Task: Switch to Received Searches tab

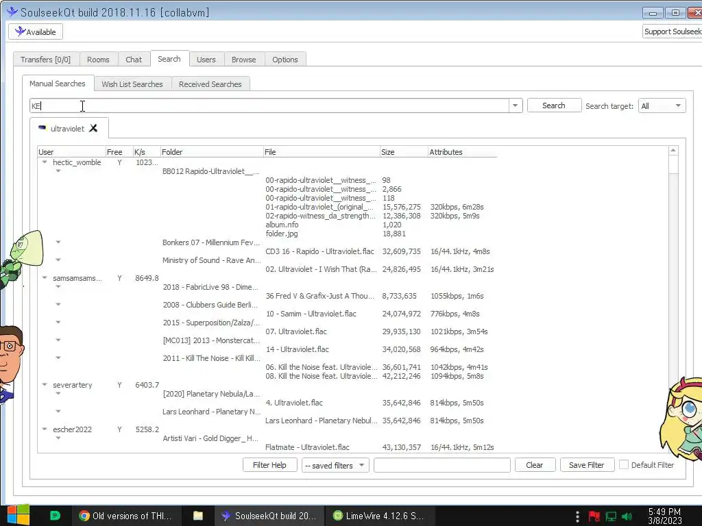Action: (210, 84)
